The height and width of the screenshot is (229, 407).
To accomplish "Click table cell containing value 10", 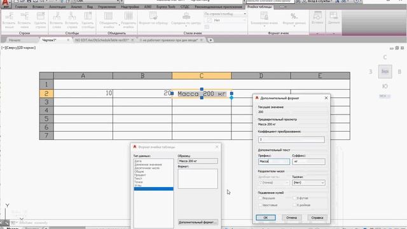I will click(83, 94).
